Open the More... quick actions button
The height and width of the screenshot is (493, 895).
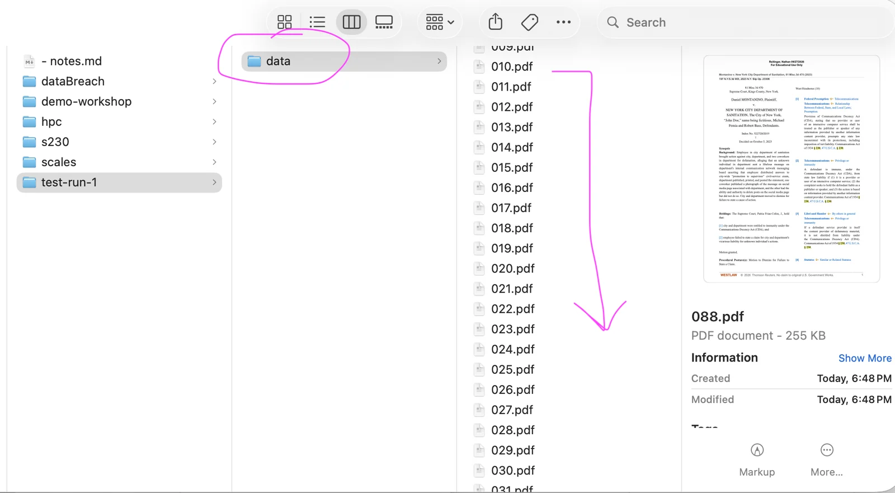click(827, 460)
